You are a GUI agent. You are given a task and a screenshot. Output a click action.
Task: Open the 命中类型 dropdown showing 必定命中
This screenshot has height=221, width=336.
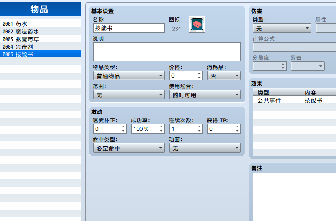(129, 148)
